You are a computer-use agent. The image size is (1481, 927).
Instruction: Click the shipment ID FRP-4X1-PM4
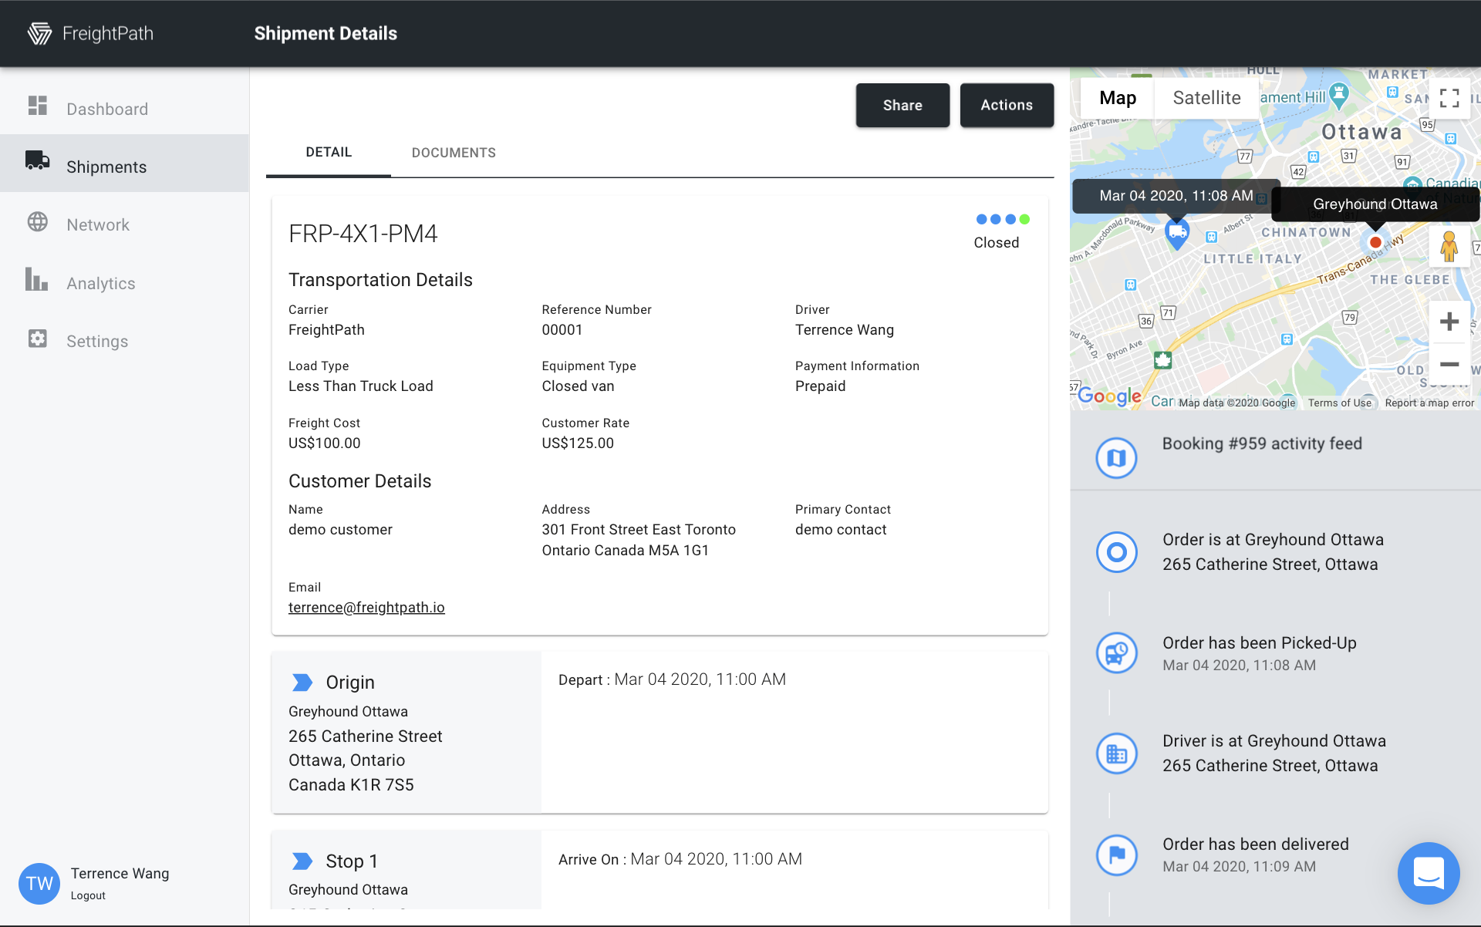[363, 234]
